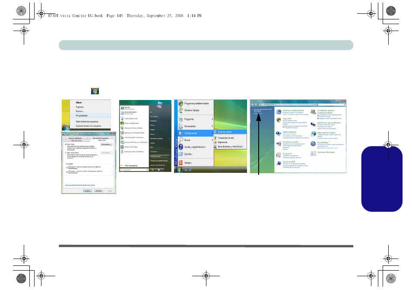Expand the Programas submenu arrow
Image resolution: width=412 pixels, height=290 pixels.
pyautogui.click(x=212, y=119)
